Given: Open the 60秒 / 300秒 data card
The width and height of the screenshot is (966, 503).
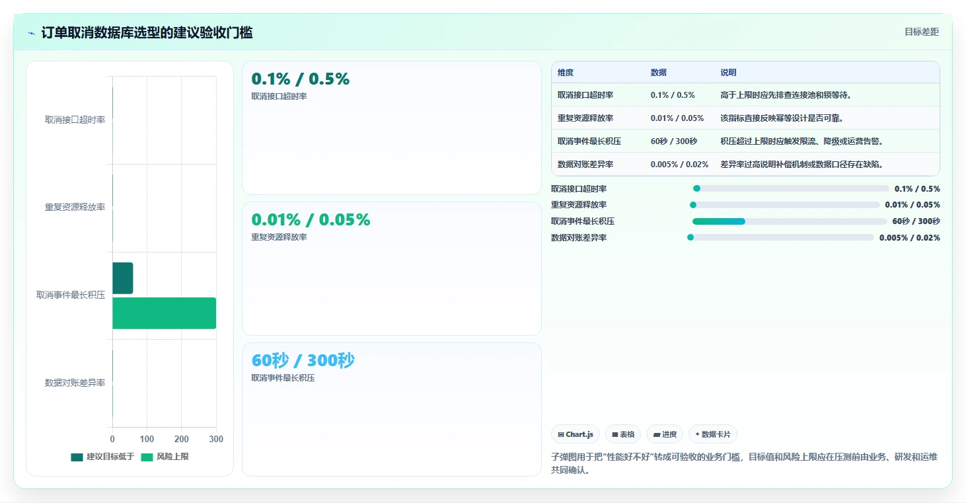Looking at the screenshot, I should click(392, 409).
